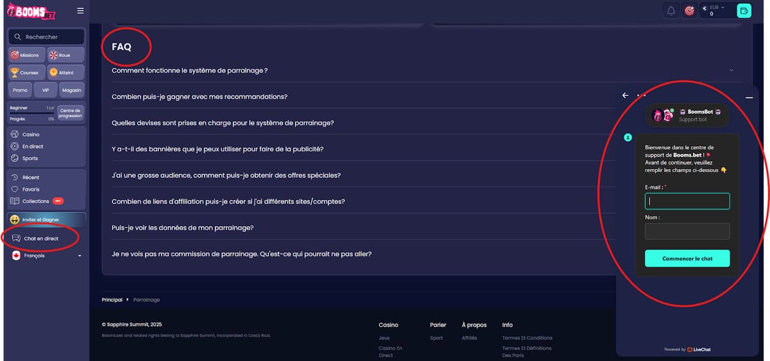This screenshot has width=770, height=361.
Task: Open the Sport footer link
Action: click(x=436, y=338)
